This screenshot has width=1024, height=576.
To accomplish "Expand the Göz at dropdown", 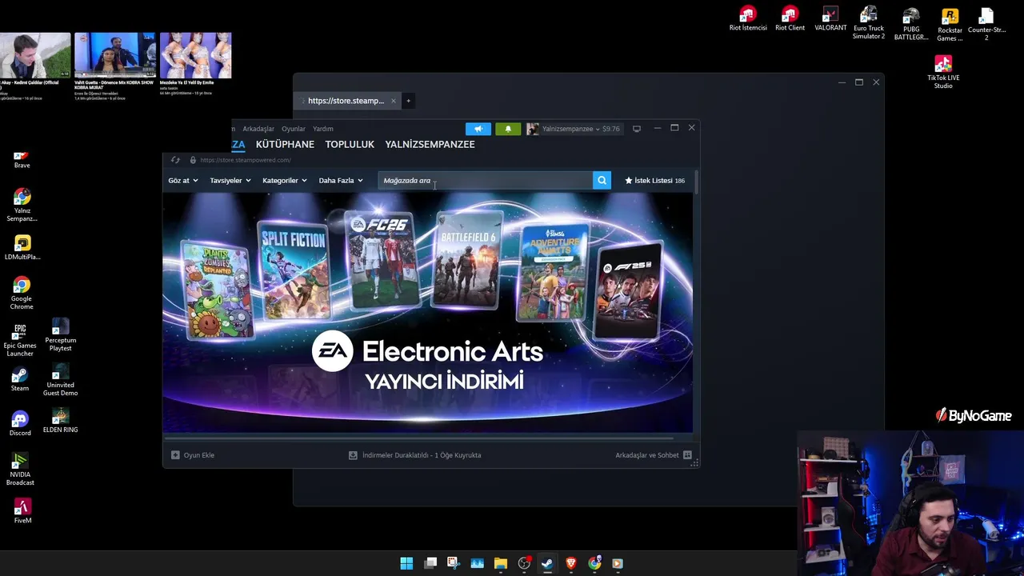I will pyautogui.click(x=183, y=181).
